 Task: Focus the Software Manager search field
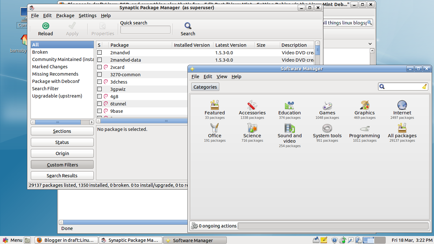click(x=403, y=86)
